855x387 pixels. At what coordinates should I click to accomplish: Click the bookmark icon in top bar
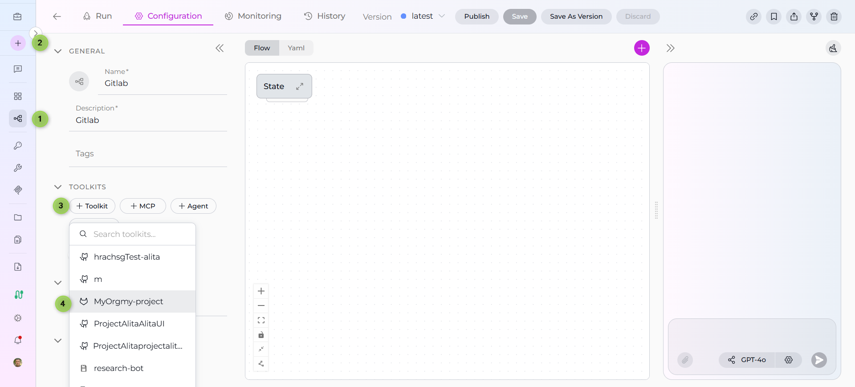774,16
